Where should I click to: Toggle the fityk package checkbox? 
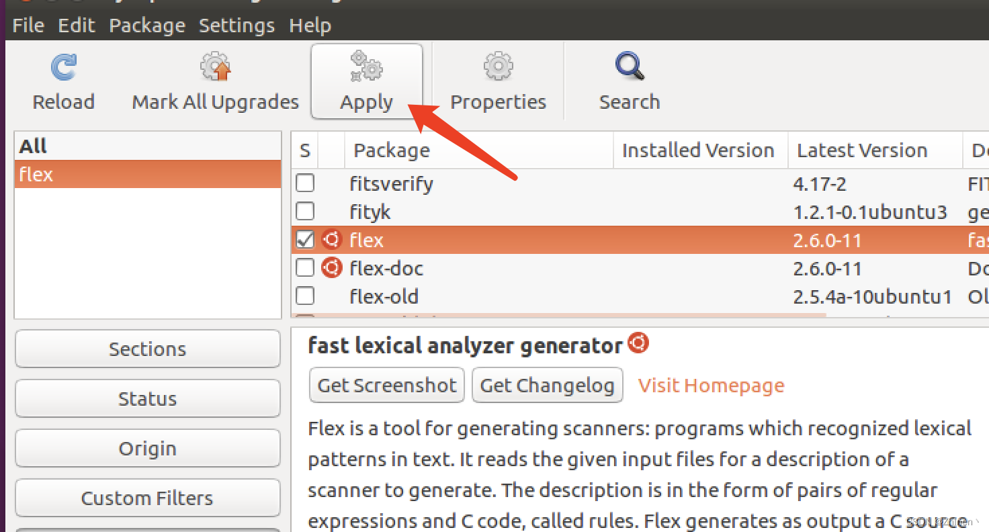305,212
